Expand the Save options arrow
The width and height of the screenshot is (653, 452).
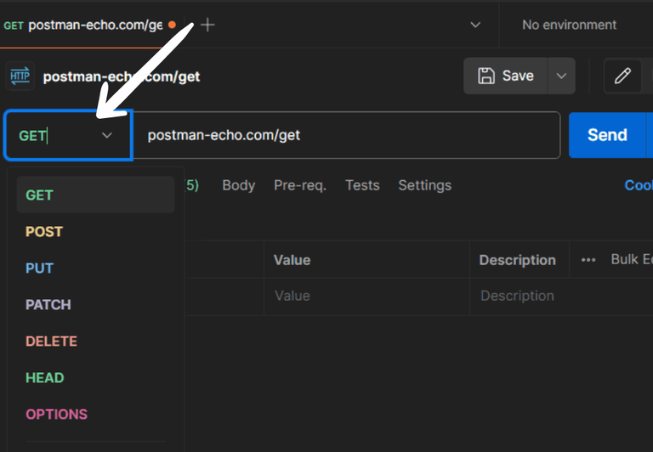point(561,76)
